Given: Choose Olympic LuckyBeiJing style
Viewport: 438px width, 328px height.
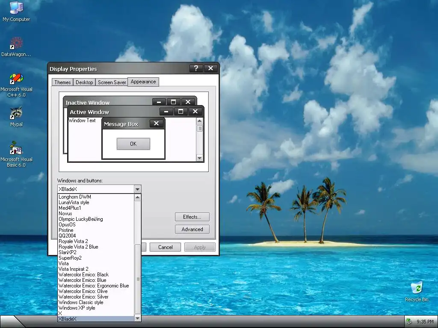Looking at the screenshot, I should point(96,219).
